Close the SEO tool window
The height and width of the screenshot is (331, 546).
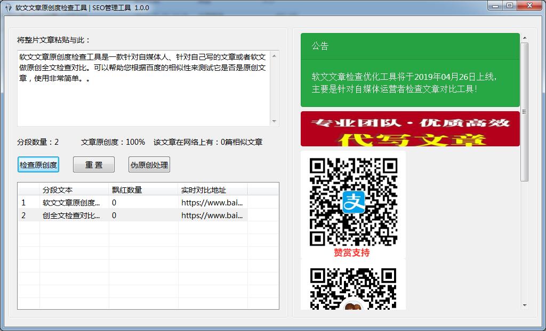point(529,6)
